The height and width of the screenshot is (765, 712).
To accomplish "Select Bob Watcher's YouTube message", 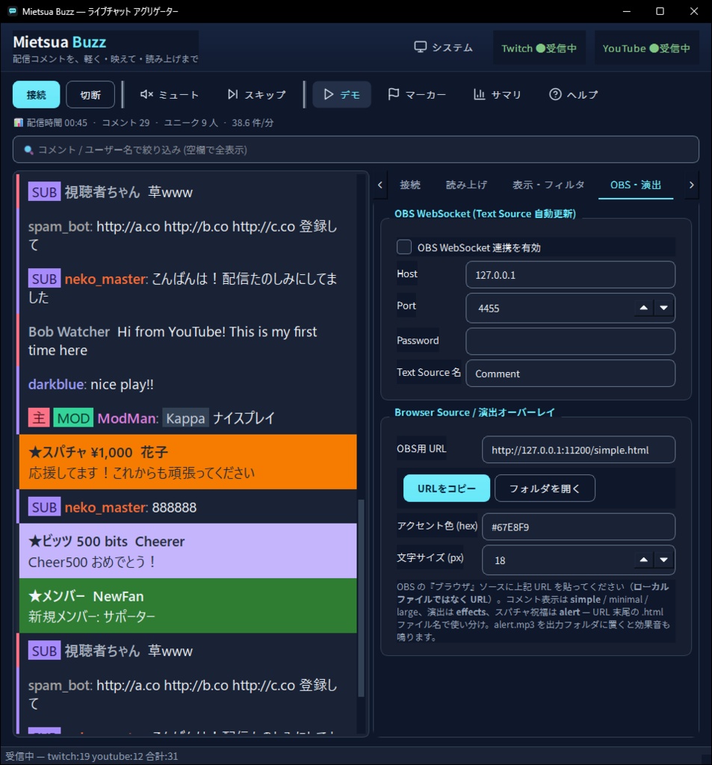I will click(x=188, y=341).
